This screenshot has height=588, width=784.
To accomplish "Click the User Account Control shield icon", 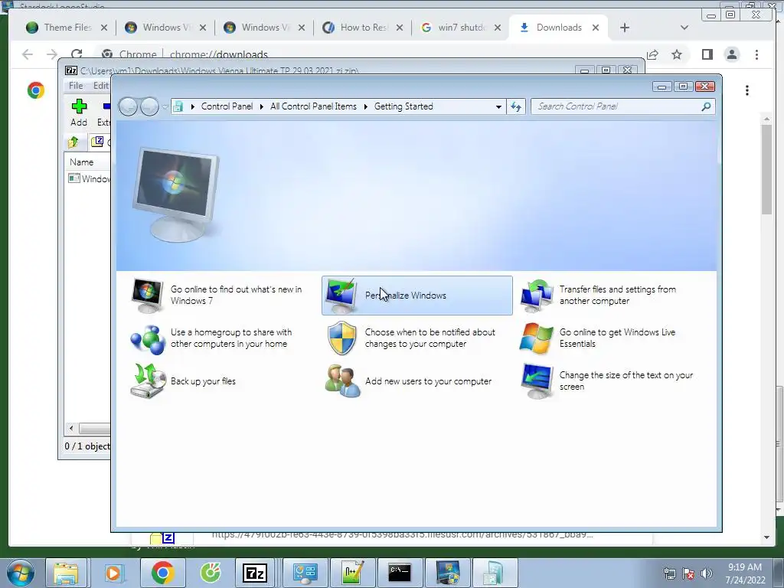I will point(342,338).
